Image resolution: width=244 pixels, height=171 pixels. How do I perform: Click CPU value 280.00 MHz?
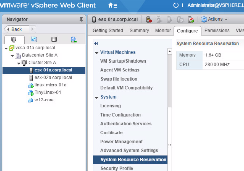[x=217, y=64]
